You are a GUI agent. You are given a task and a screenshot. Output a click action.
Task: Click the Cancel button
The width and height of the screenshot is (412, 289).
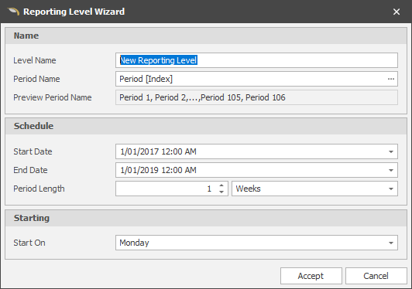pos(376,276)
